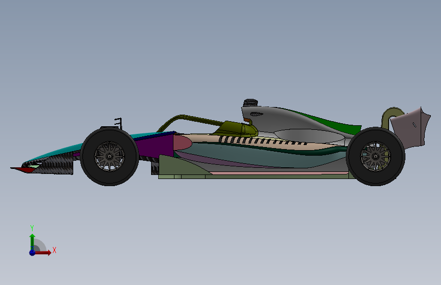Screen dimensions: 441x285
Task: Click the red X axis arrow of triad
Action: click(x=43, y=253)
